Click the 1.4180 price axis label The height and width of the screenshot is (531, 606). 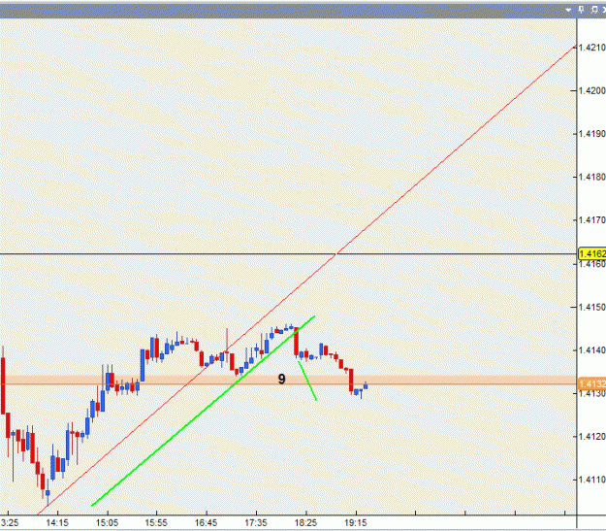coord(592,177)
